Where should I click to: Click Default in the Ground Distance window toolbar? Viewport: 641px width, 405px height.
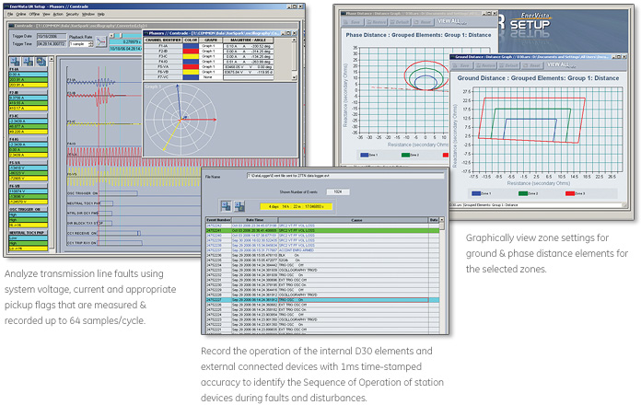509,65
